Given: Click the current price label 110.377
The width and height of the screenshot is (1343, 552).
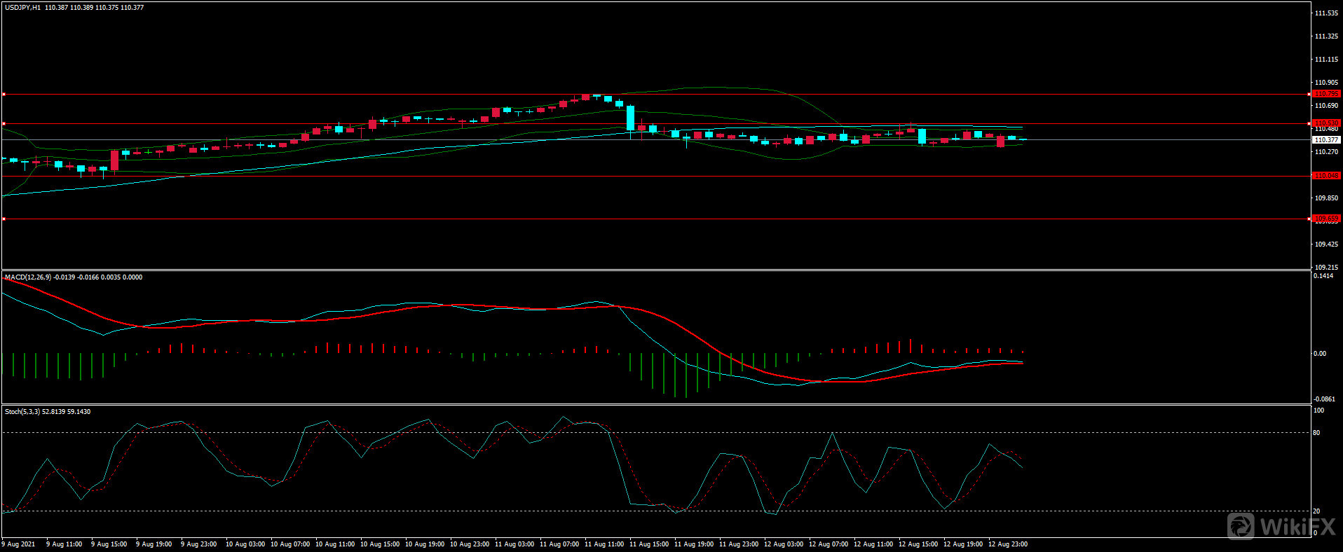Looking at the screenshot, I should point(1326,140).
